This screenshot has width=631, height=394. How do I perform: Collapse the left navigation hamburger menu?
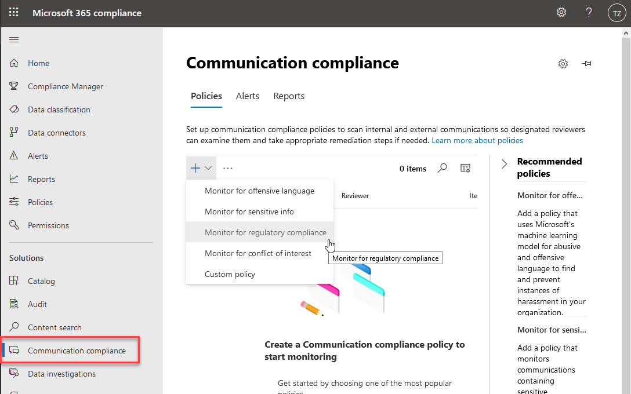(x=14, y=40)
